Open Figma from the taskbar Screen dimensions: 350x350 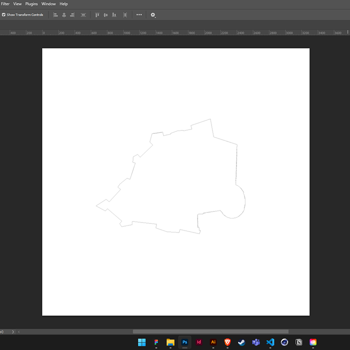tap(156, 342)
